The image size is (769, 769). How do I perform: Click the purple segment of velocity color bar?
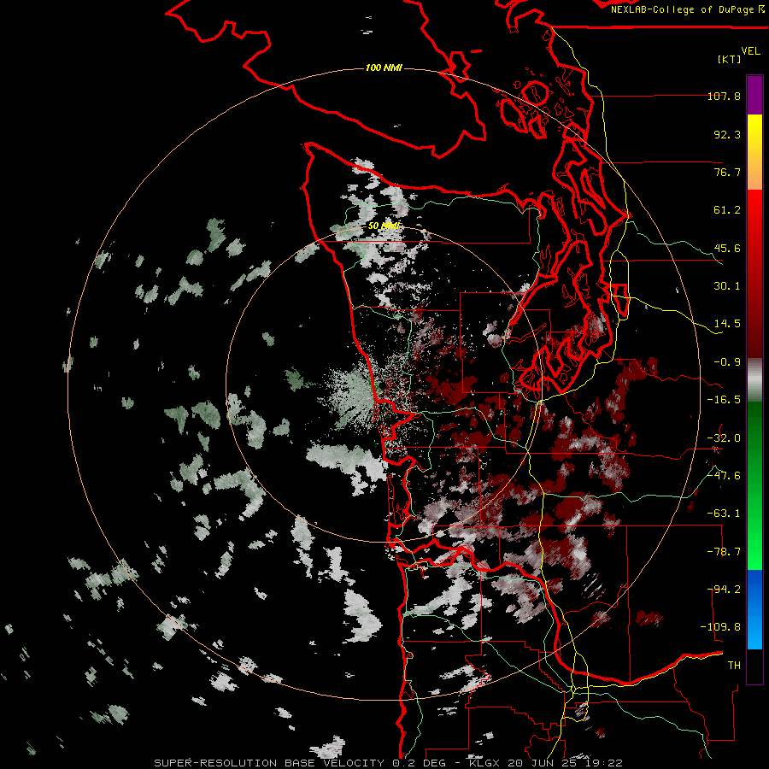coord(754,95)
